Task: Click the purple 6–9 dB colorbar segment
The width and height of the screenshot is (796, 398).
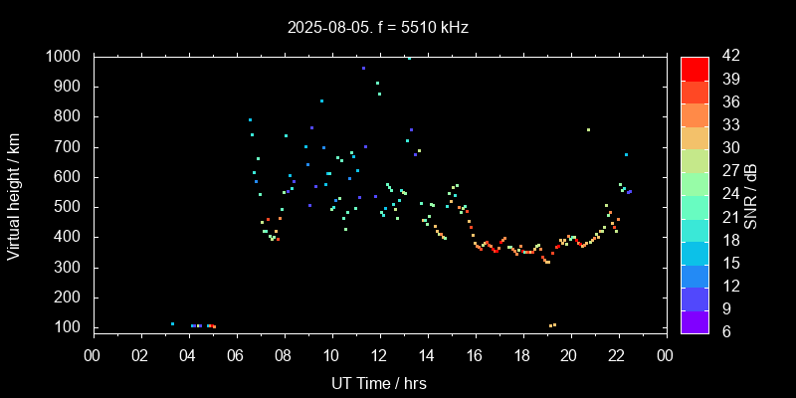Action: 694,320
